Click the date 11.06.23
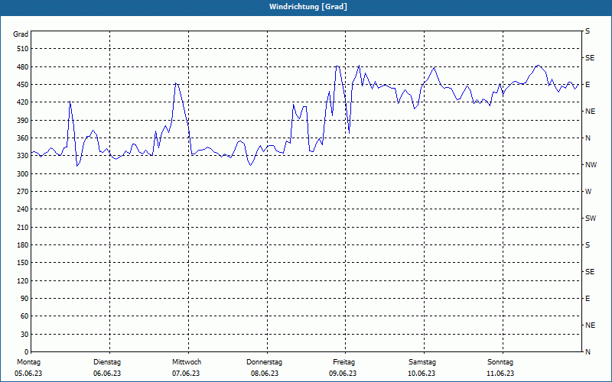Screen dimensions: 612x382 [500, 374]
